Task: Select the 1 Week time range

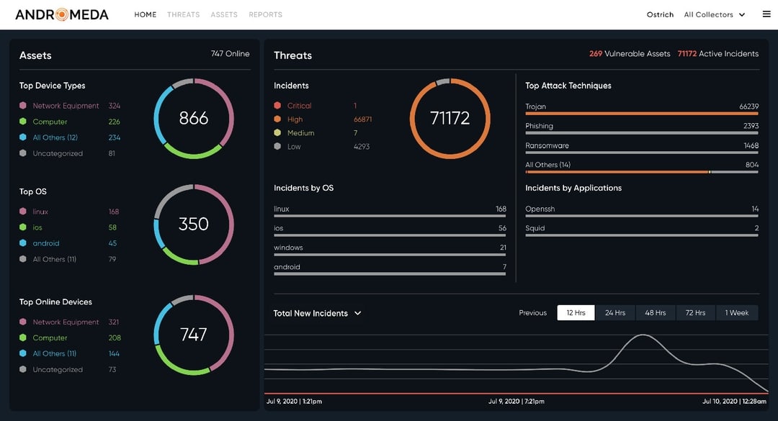Action: click(737, 312)
